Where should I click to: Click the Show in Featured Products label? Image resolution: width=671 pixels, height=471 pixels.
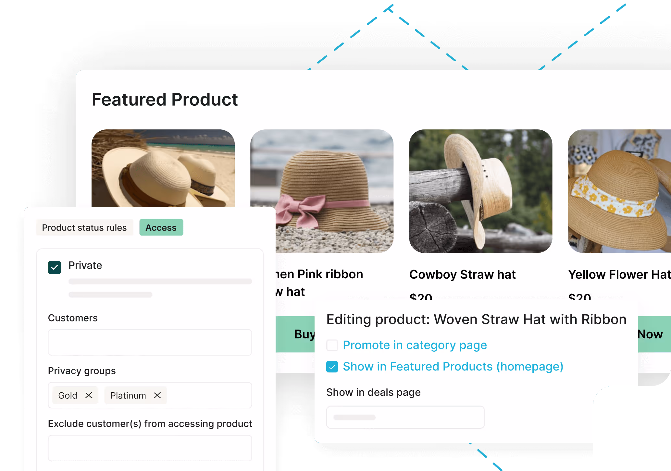point(453,367)
